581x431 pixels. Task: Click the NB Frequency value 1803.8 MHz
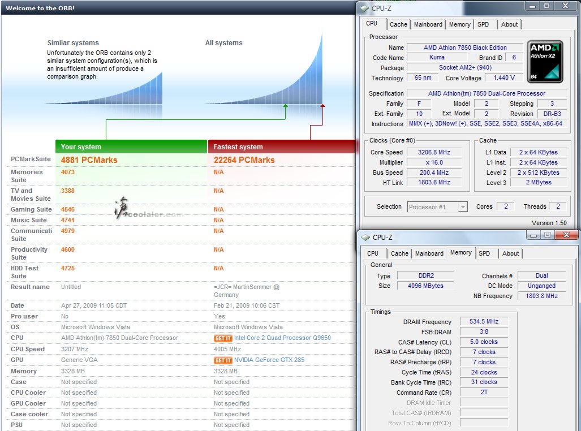pos(542,296)
